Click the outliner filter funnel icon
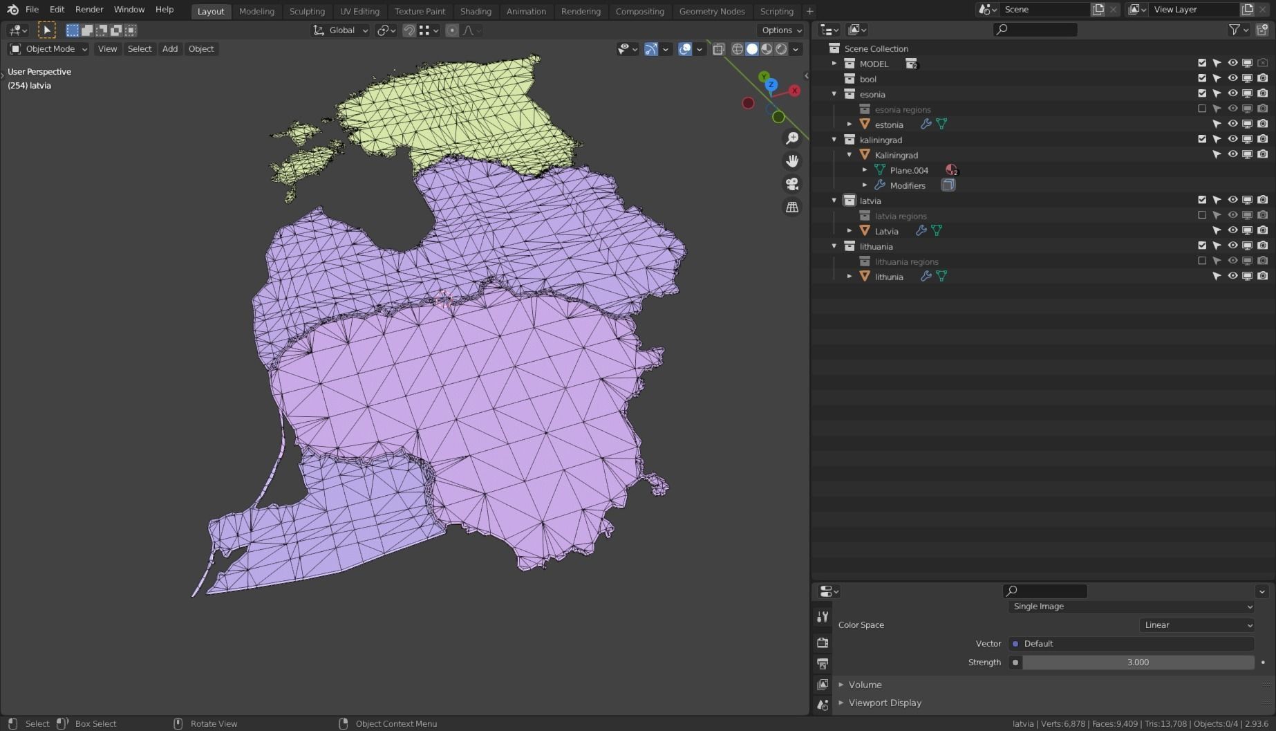1276x731 pixels. 1234,30
